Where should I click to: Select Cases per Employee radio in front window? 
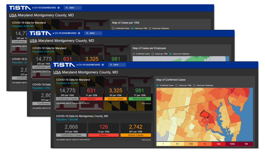[x=194, y=85]
